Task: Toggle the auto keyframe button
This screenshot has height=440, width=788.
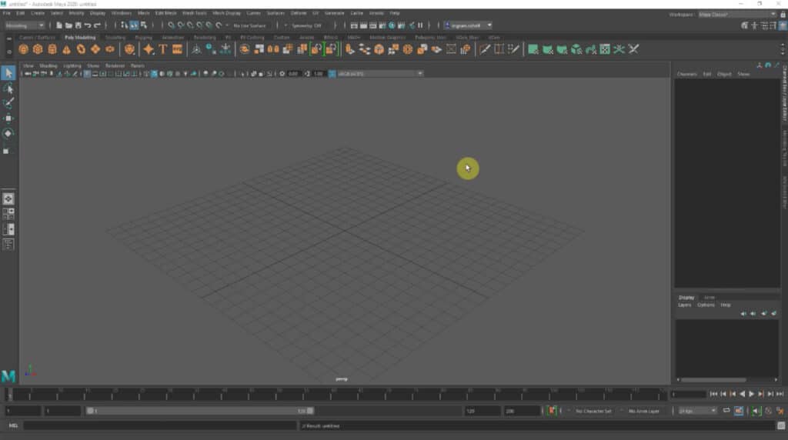Action: point(739,411)
